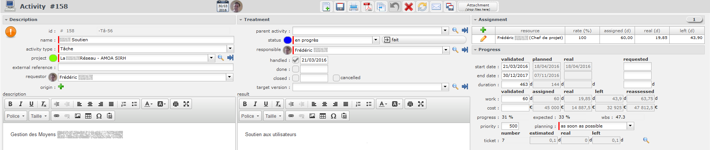Tick the closed checkbox
Viewport: 710px width, 150px height.
[x=296, y=78]
